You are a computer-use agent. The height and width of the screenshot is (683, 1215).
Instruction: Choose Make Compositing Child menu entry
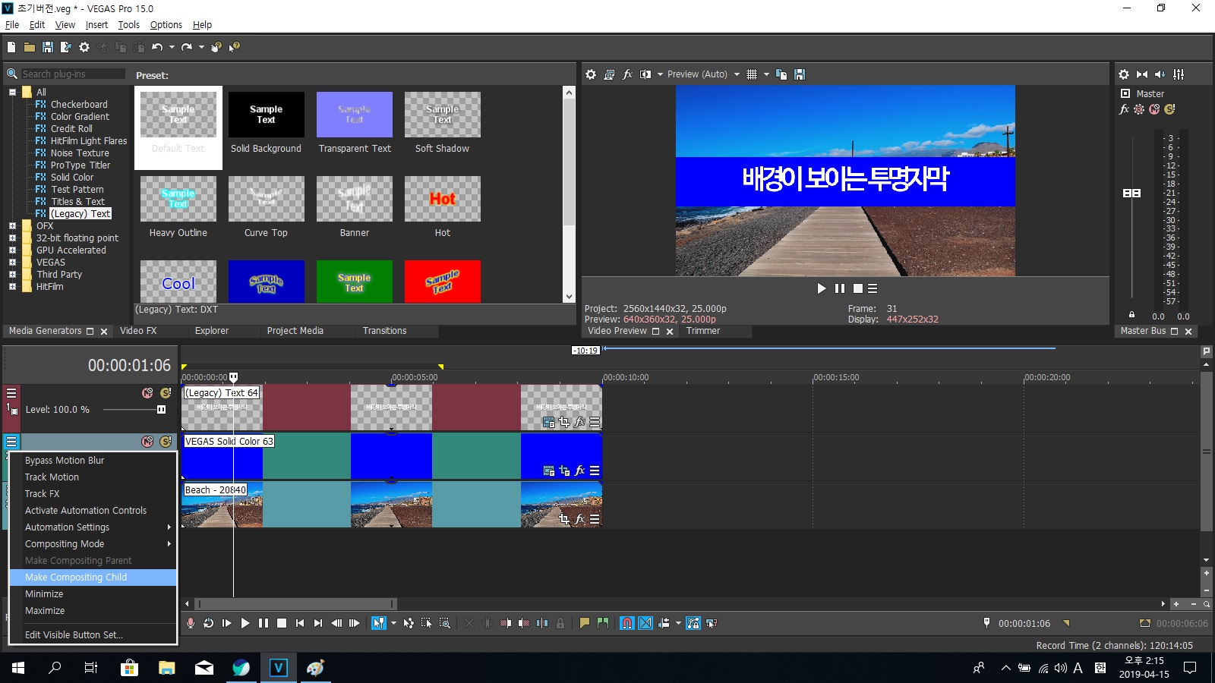93,578
